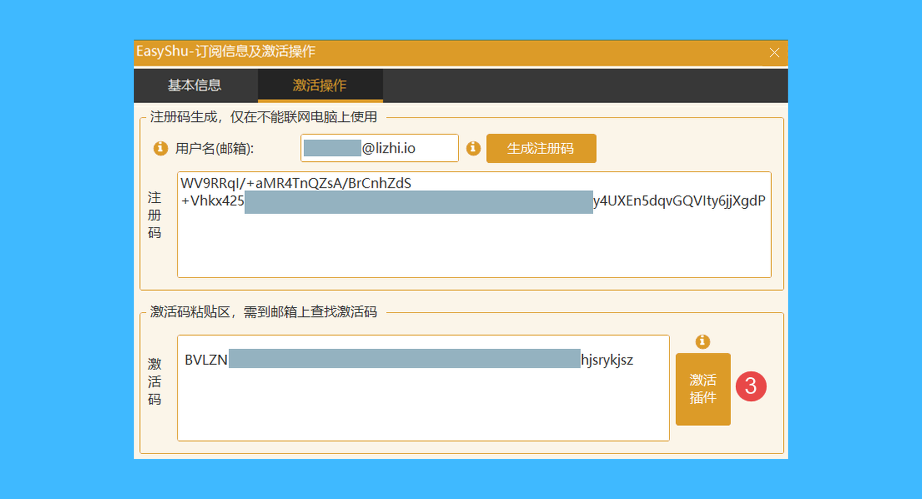Click the window title EasyShu-订阅信息及激活操作
This screenshot has width=922, height=499.
pyautogui.click(x=226, y=51)
